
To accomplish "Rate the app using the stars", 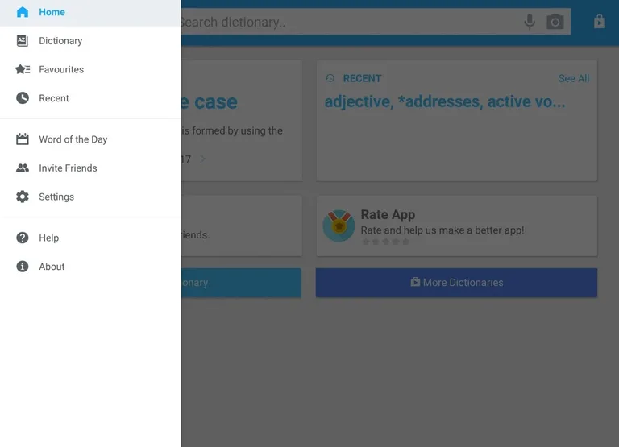I will coord(385,242).
